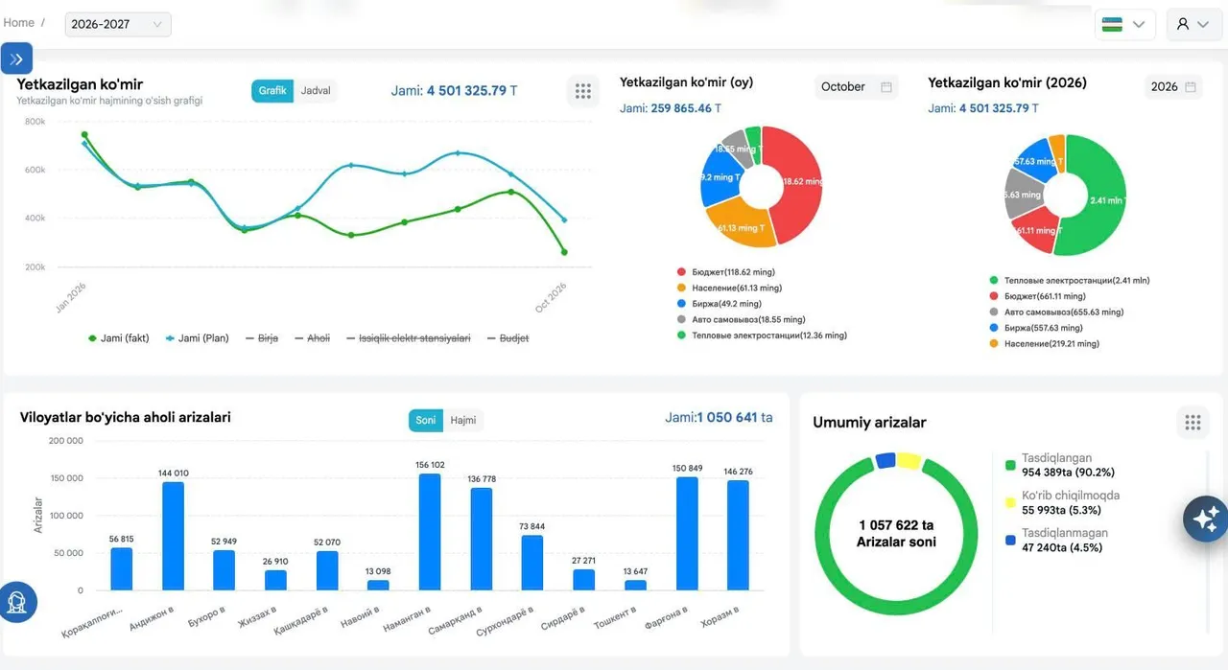Image resolution: width=1228 pixels, height=670 pixels.
Task: Select the Hajmi tab for applications
Action: (463, 421)
